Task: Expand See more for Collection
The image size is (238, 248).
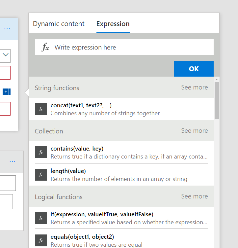Action: click(x=194, y=131)
